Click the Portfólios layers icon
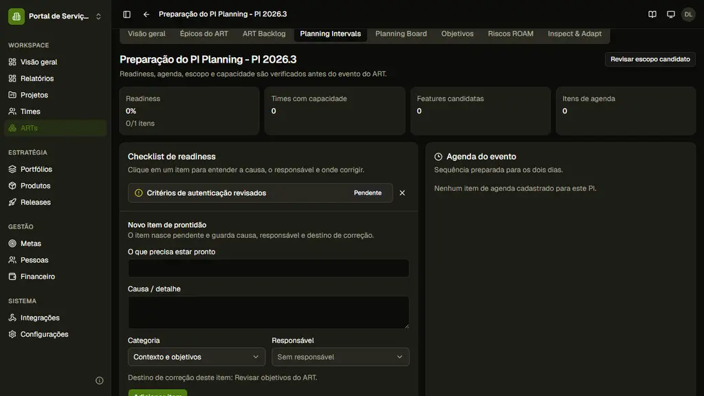This screenshot has height=396, width=704. point(12,169)
